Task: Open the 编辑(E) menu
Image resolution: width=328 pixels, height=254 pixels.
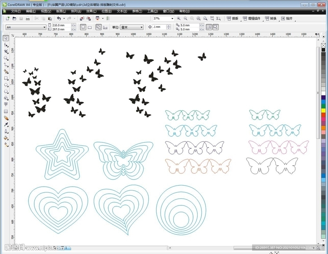Action: pyautogui.click(x=31, y=11)
